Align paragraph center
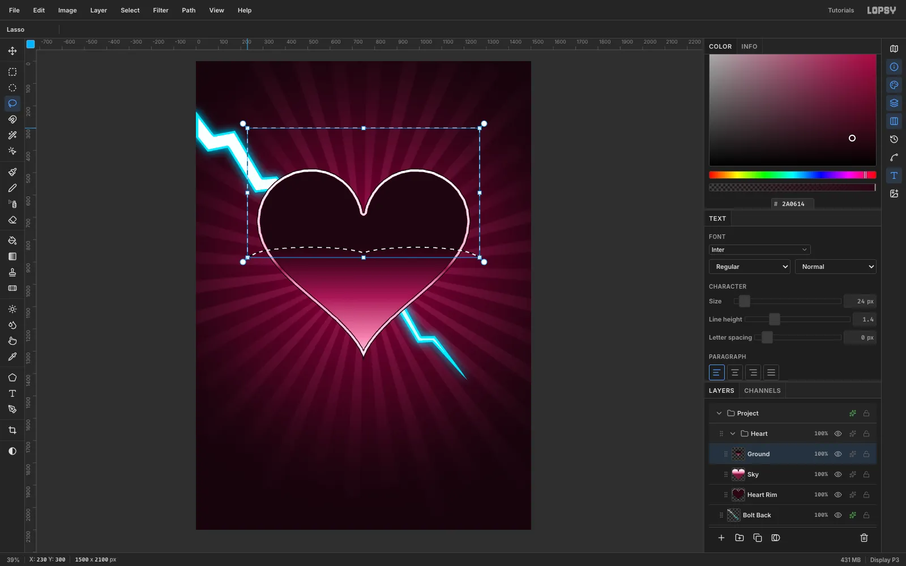 tap(734, 372)
